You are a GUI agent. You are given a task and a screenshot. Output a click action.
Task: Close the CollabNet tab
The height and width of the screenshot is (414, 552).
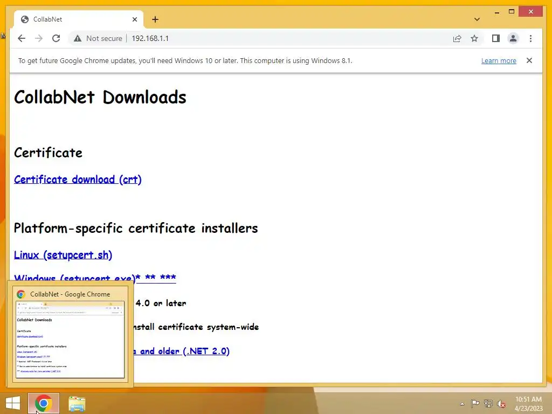[134, 19]
